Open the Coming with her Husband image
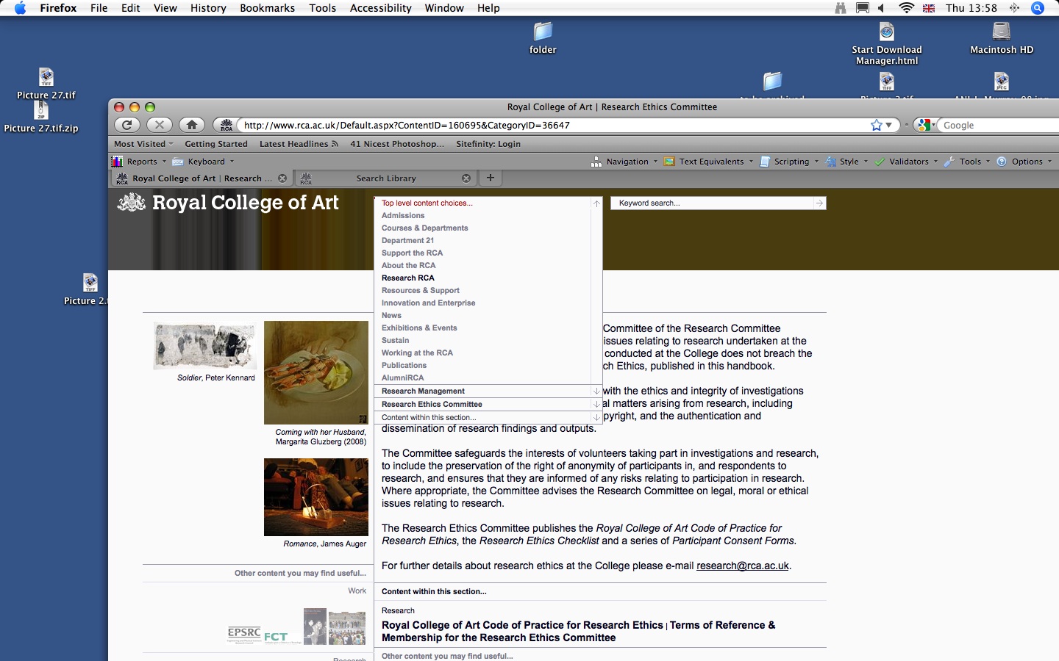The width and height of the screenshot is (1059, 661). 316,372
